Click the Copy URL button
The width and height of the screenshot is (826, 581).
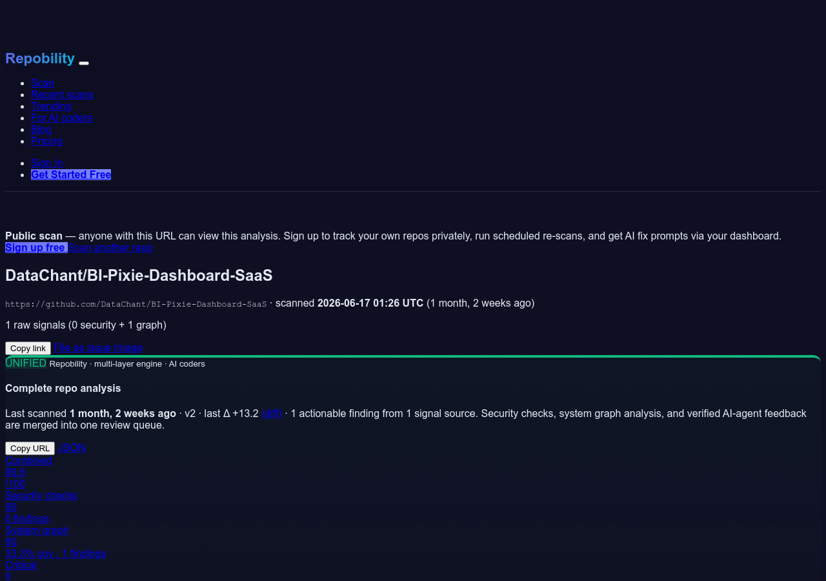[30, 448]
